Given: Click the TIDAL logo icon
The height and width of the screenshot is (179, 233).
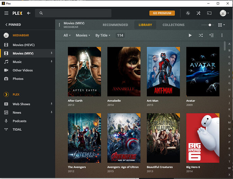Looking at the screenshot, I should pyautogui.click(x=6, y=129).
